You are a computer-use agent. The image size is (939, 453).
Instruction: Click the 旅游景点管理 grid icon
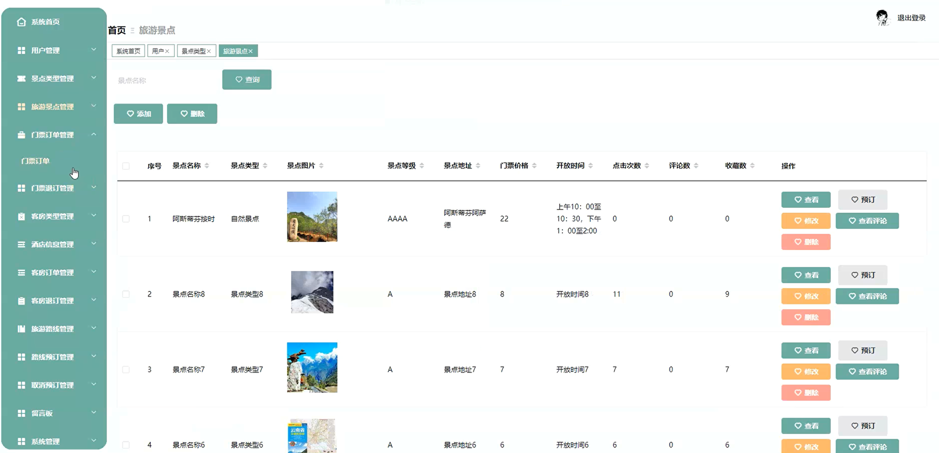click(x=22, y=106)
